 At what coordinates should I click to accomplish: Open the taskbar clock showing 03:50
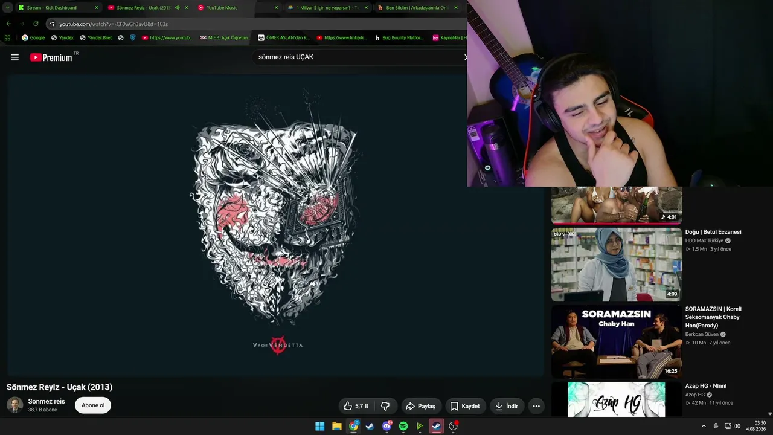pyautogui.click(x=757, y=426)
